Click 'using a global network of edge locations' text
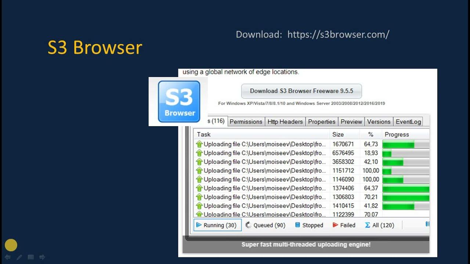Viewport: 470px width, 264px height. tap(241, 72)
